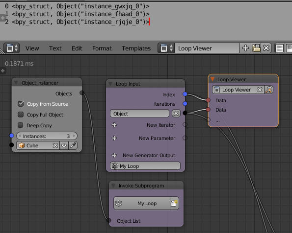Unlink the text in the Loop Viewer node
Image resolution: width=292 pixels, height=233 pixels.
pos(260,90)
